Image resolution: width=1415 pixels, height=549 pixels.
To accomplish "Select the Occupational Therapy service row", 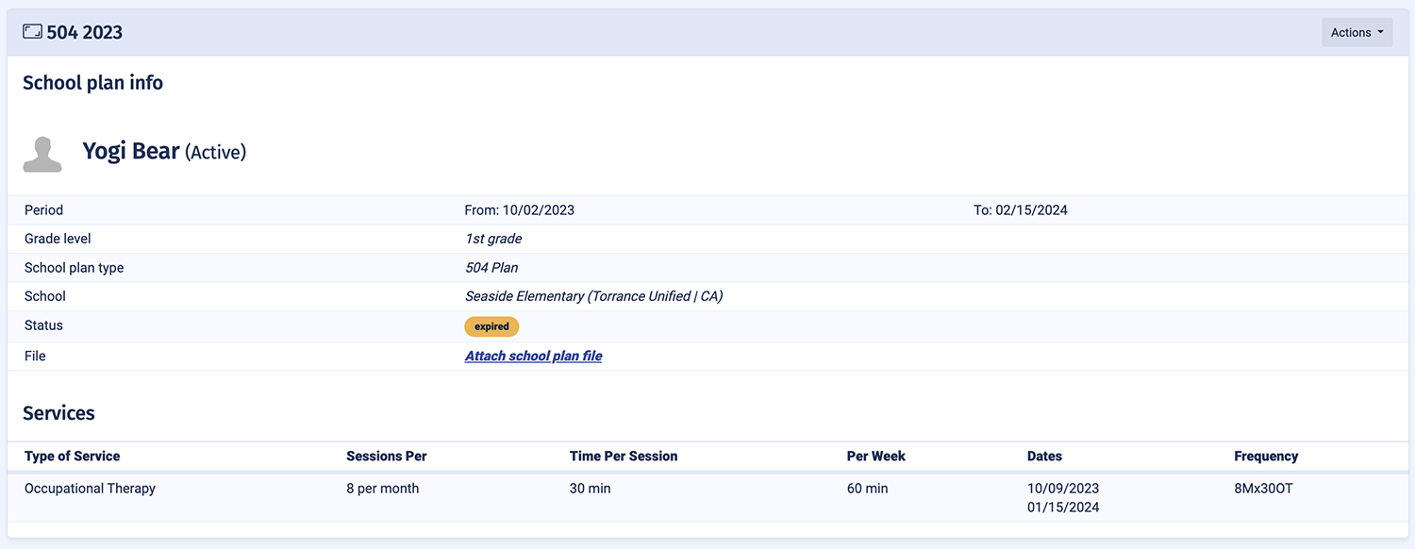I will point(90,489).
